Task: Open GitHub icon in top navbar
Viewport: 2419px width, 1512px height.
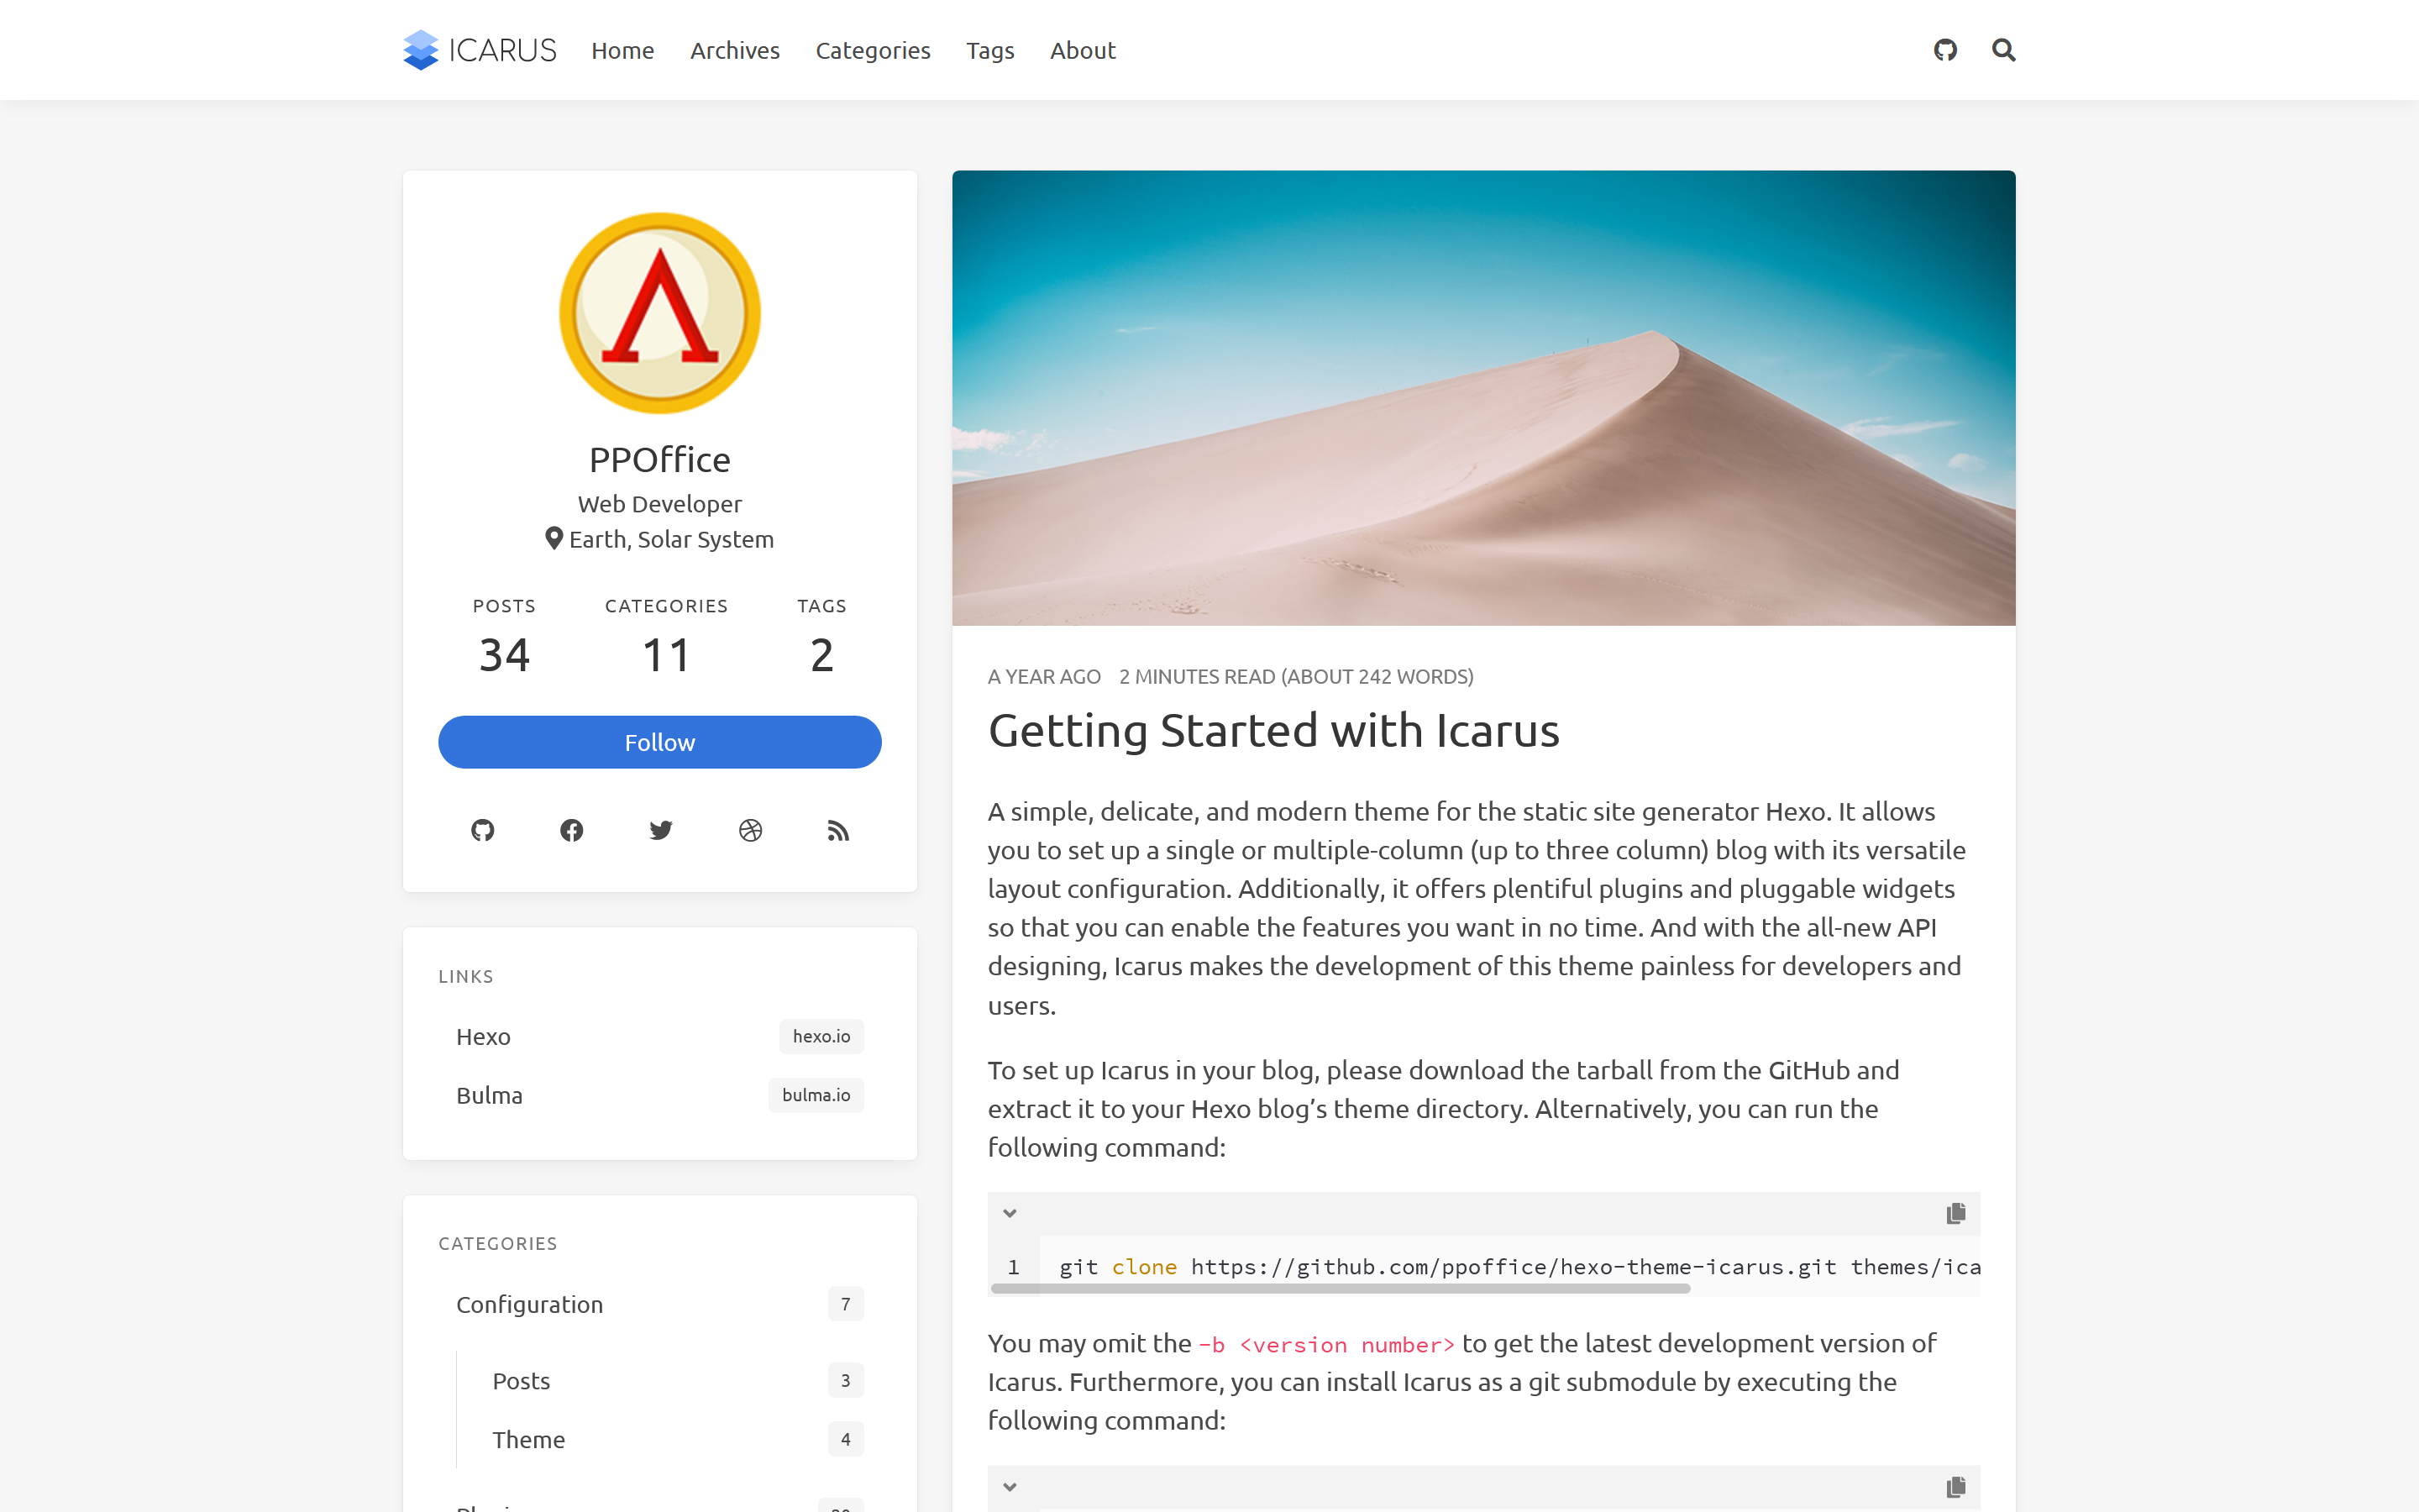Action: (1945, 50)
